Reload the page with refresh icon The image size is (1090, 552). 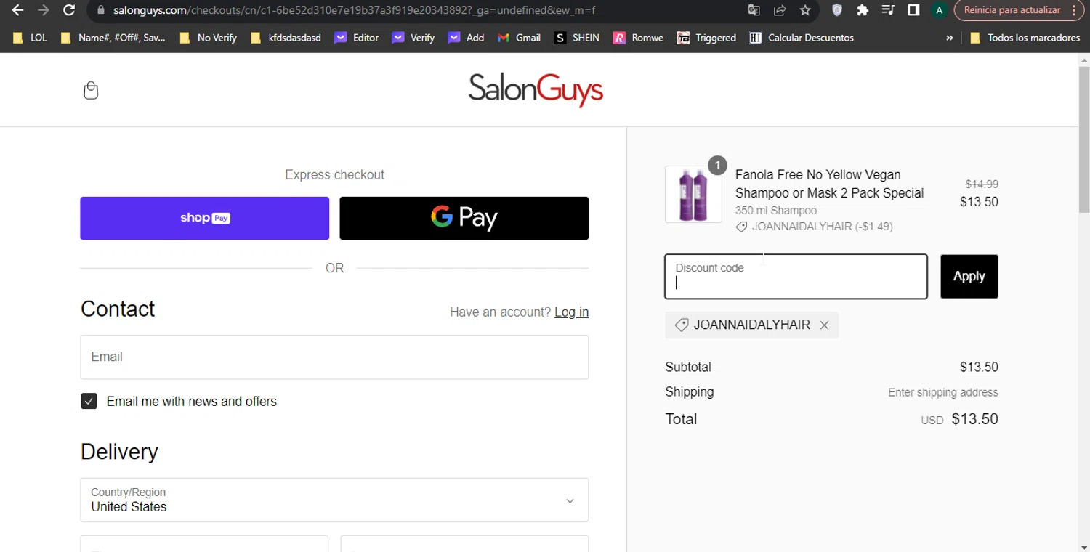point(69,10)
